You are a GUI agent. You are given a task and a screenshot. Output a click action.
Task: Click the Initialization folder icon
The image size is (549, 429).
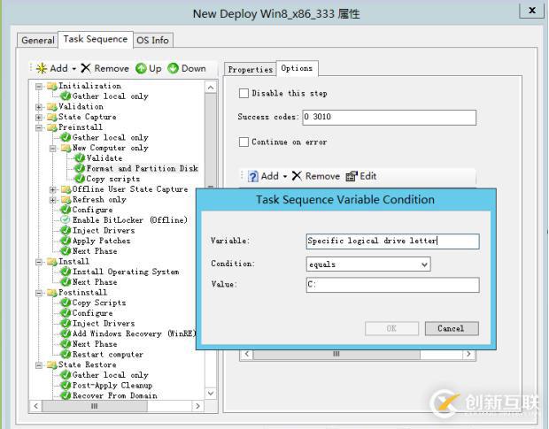click(52, 86)
